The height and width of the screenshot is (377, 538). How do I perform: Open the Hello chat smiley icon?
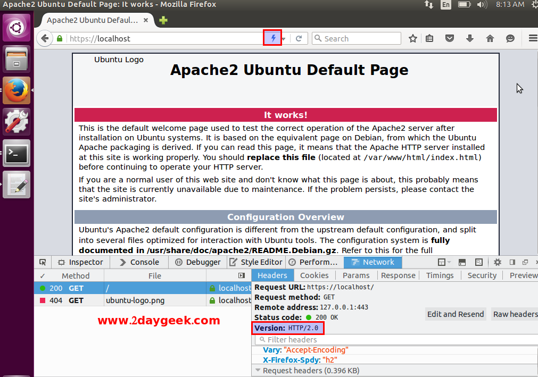click(510, 38)
